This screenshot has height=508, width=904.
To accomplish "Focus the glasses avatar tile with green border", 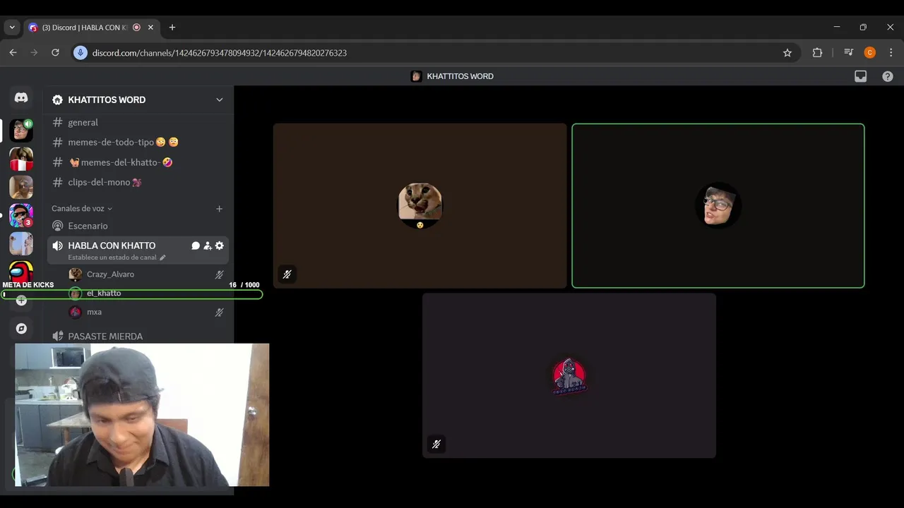I will pyautogui.click(x=718, y=206).
